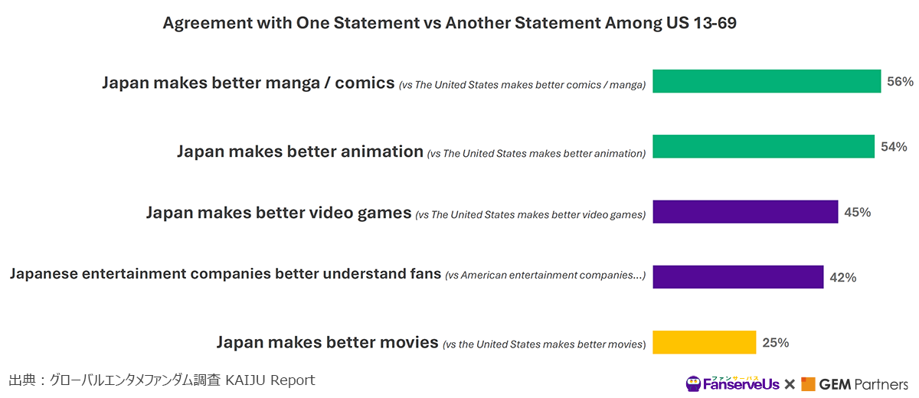The width and height of the screenshot is (919, 398).
Task: Select the purple understand fans bar
Action: click(x=738, y=276)
